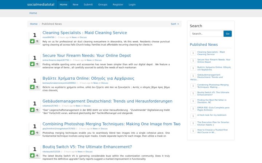The image size is (262, 163).
Task: Upvote the Combining Photoshop Merging Techniques post
Action: coord(32,133)
